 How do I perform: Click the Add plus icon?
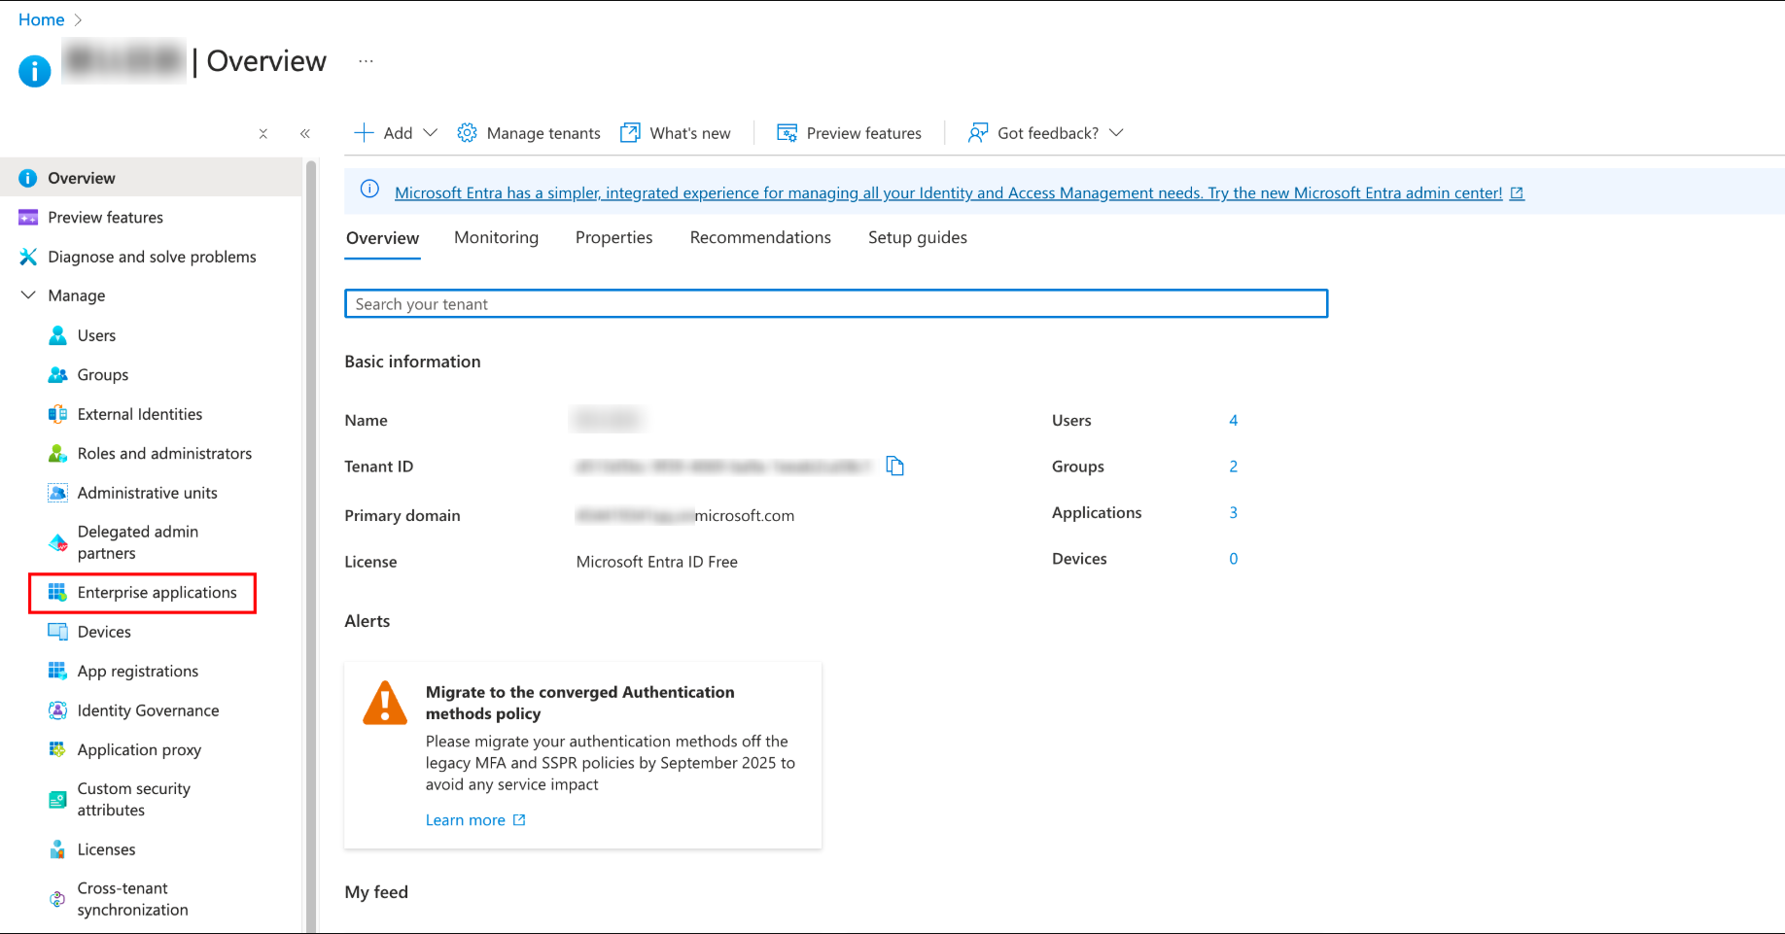(364, 133)
